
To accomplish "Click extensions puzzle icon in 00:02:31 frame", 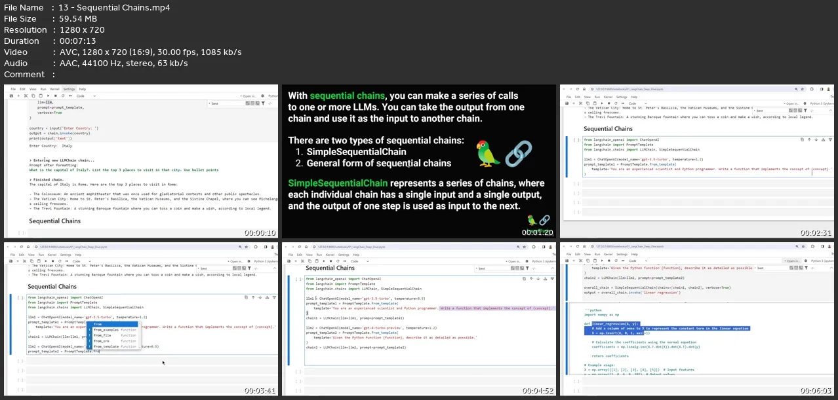I will point(812,88).
